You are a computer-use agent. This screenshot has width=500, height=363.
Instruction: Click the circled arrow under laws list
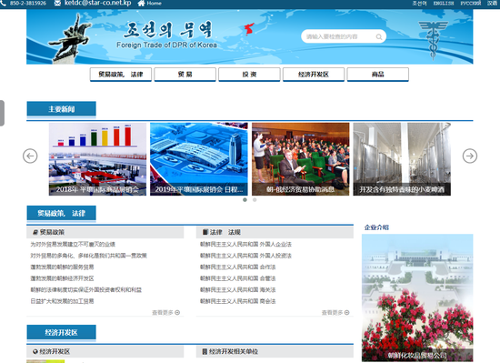coord(347,313)
